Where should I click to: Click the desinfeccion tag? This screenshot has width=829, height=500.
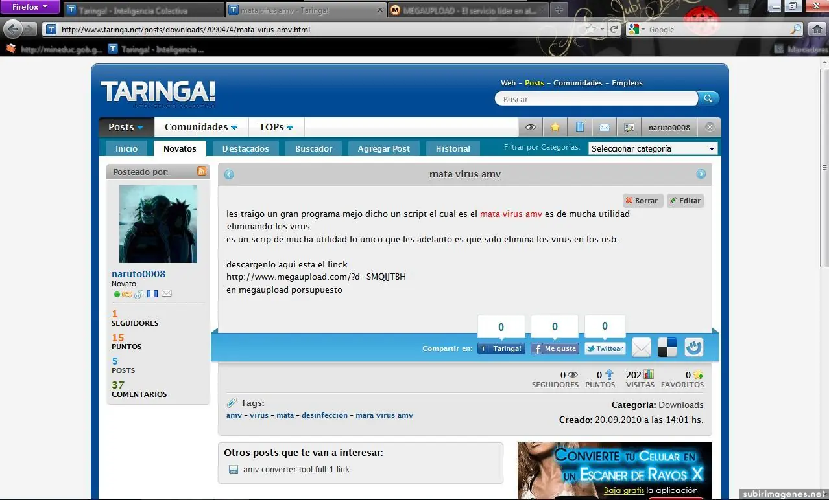(324, 415)
